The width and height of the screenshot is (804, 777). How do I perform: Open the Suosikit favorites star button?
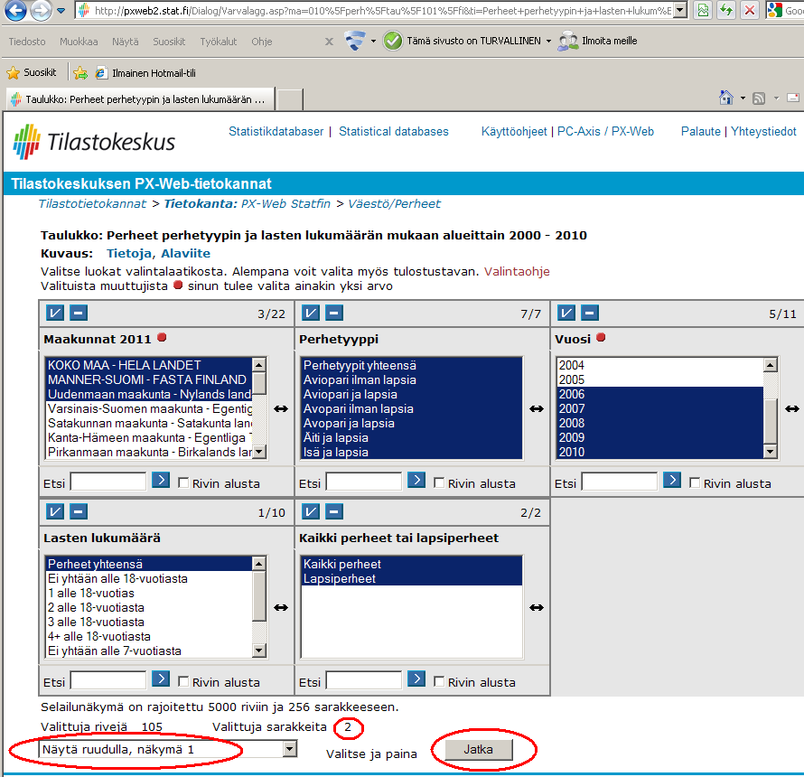coord(32,73)
